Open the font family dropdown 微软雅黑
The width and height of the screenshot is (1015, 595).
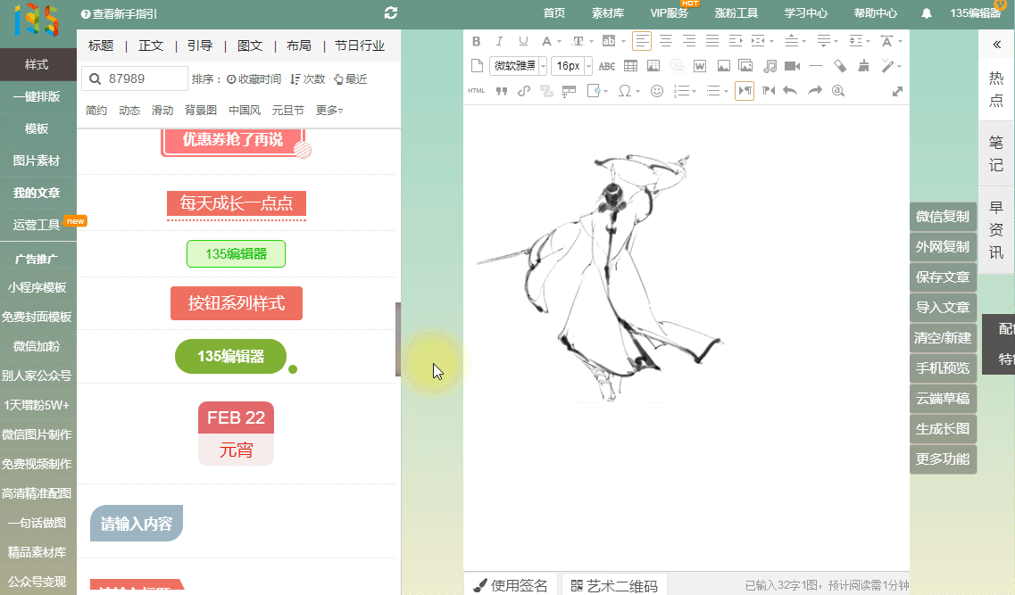click(518, 66)
